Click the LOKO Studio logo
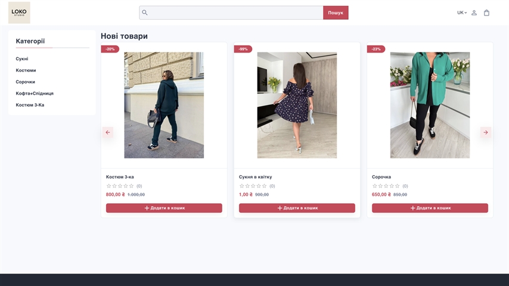The width and height of the screenshot is (509, 286). pyautogui.click(x=19, y=13)
